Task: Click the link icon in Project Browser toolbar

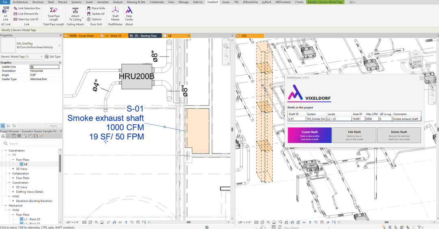Action: tap(41, 136)
